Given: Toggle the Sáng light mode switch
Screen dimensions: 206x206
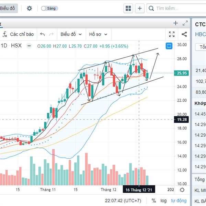Looking at the screenshot, I should [x=49, y=8].
